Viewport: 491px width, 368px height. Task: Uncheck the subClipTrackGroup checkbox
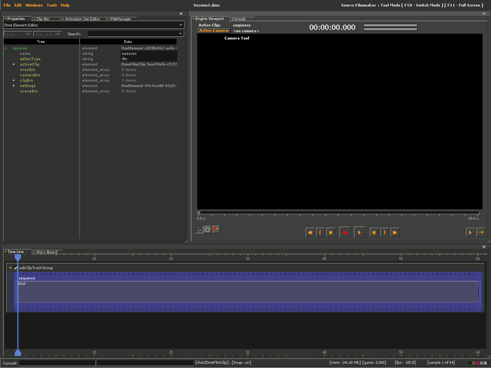coord(16,268)
